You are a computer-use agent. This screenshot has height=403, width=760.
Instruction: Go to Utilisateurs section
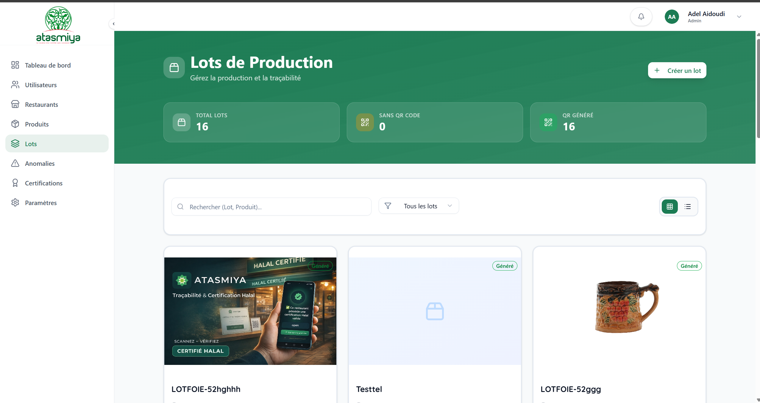[x=41, y=85]
